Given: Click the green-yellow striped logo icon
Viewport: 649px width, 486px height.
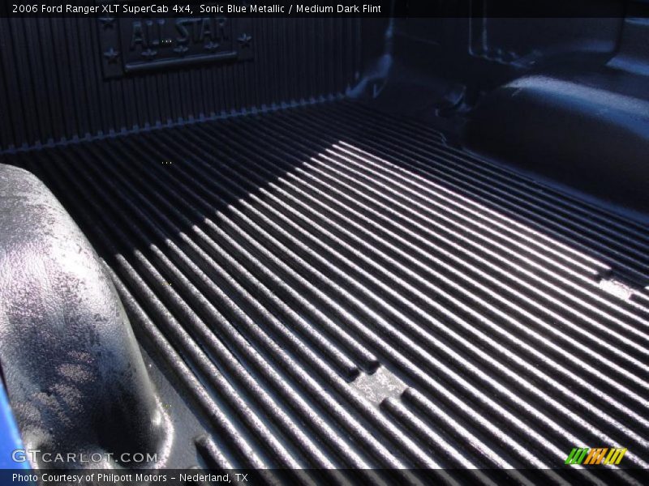Looking at the screenshot, I should coord(595,456).
